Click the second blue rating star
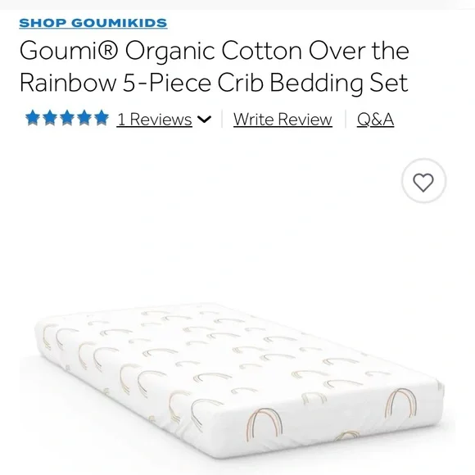Viewport: 475px width, 475px height. tap(50, 118)
